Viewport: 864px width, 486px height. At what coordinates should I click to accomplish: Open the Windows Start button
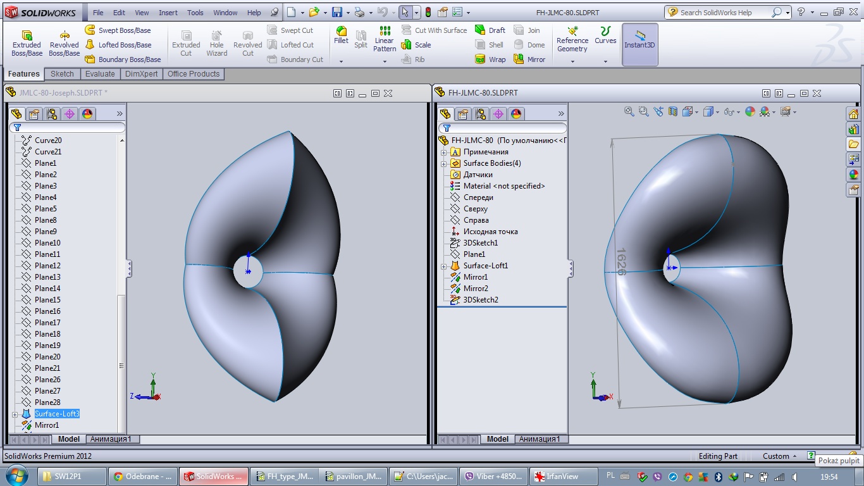pos(16,476)
